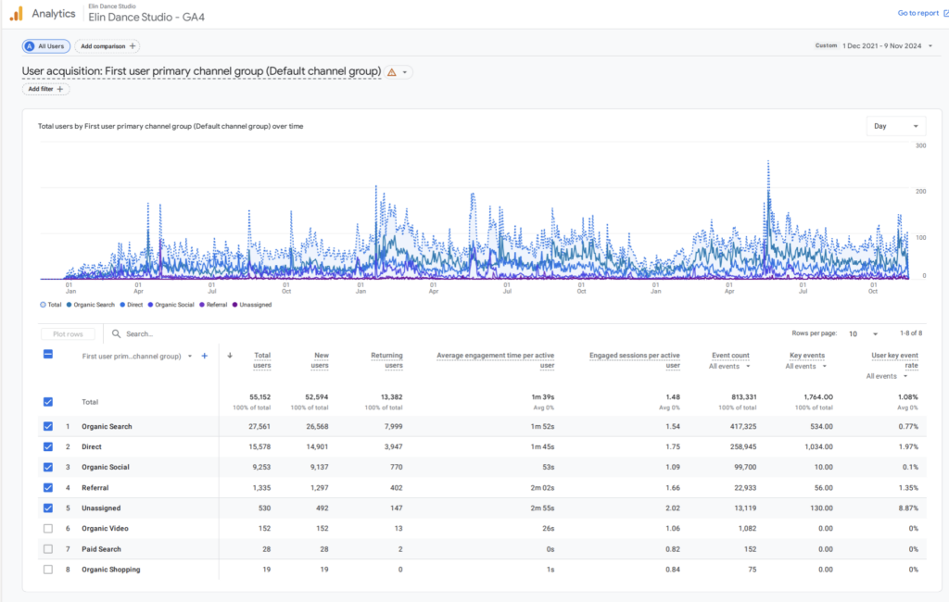This screenshot has height=602, width=949.
Task: Tick the Paid Search row checkbox
Action: (48, 549)
